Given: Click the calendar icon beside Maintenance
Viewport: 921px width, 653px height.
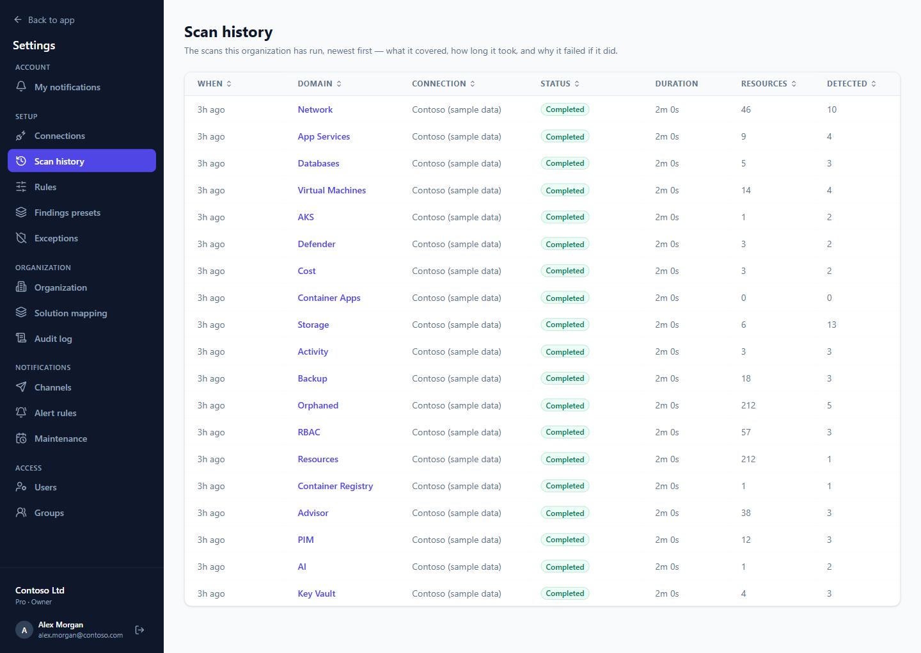Looking at the screenshot, I should (x=21, y=438).
